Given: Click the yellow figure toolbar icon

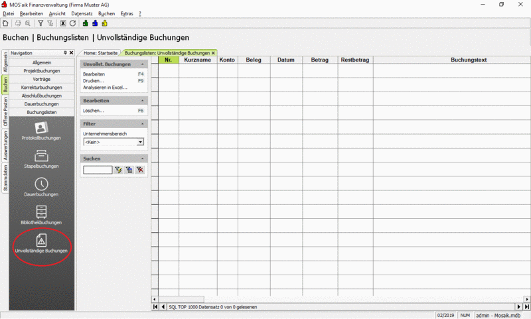Looking at the screenshot, I should tap(105, 23).
